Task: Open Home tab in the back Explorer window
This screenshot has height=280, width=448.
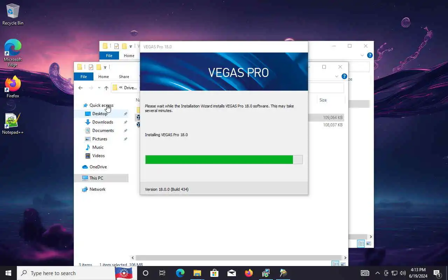Action: point(129,56)
